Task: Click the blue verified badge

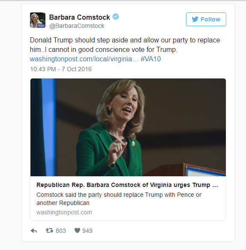Action: coord(116,17)
